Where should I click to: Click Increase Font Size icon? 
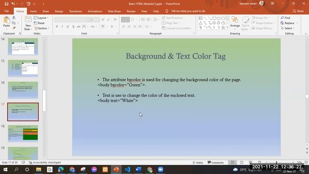pos(103,19)
